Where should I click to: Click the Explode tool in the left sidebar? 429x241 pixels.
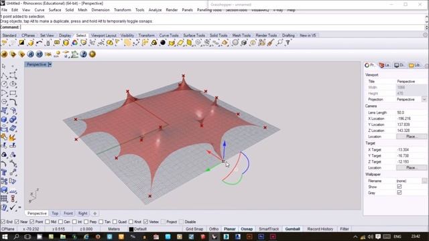click(12, 137)
